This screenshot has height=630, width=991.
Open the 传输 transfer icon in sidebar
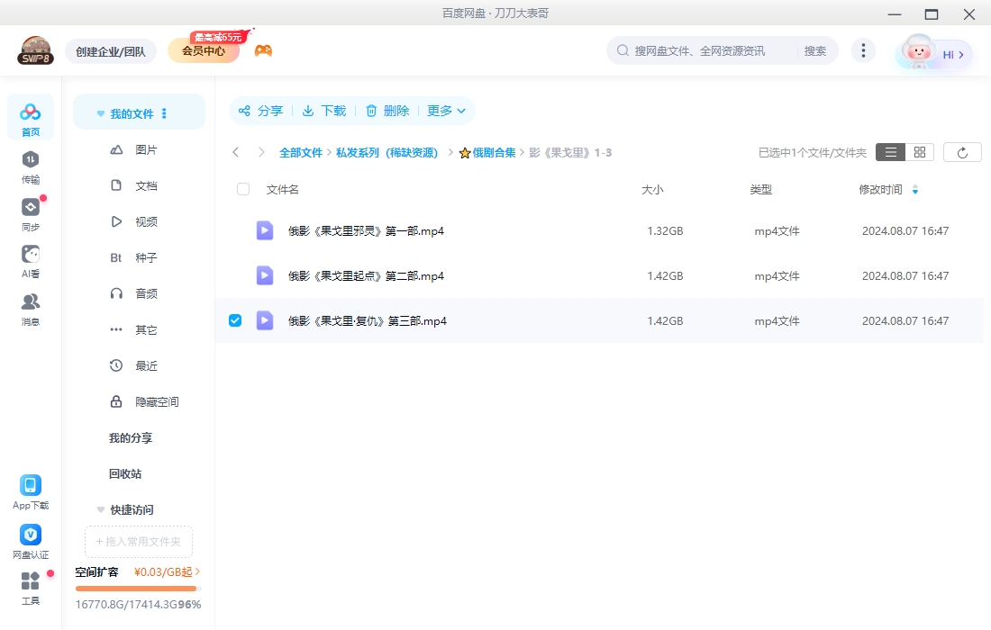click(31, 160)
